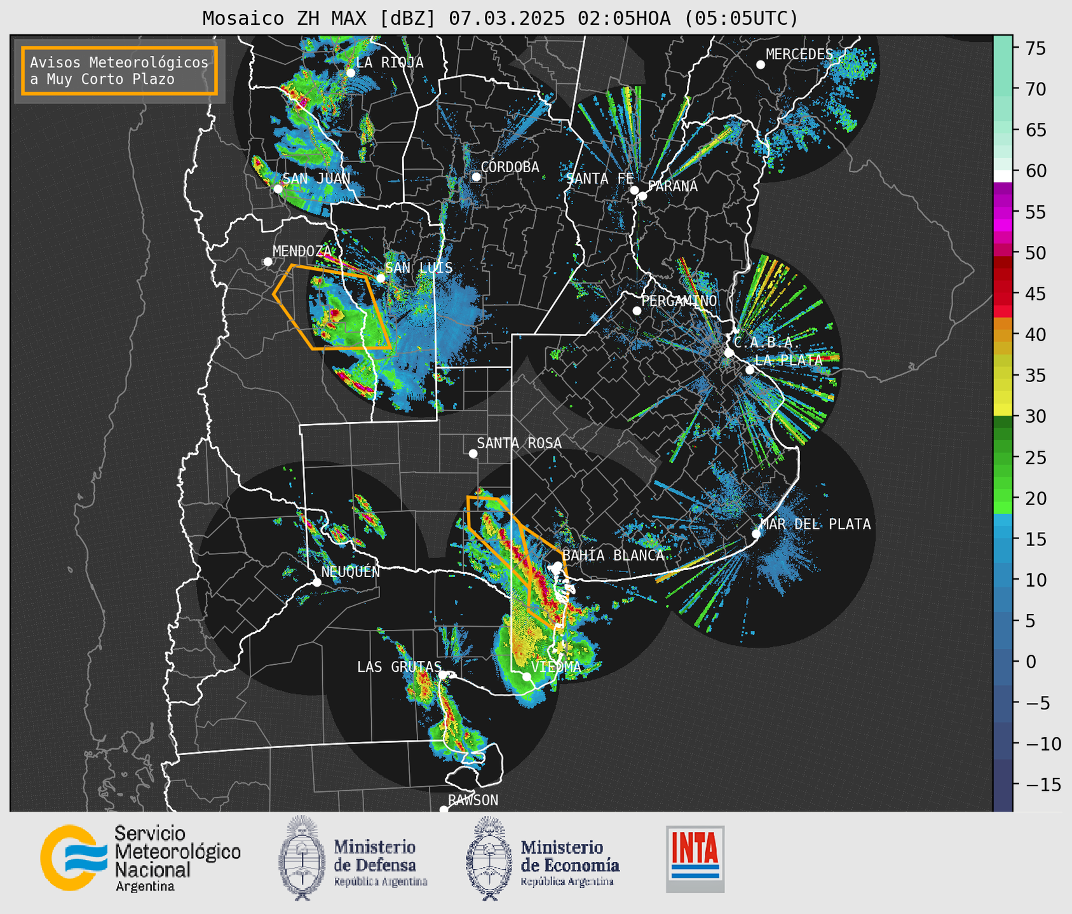Click the orange warning polygon near San Luis
1072x914 pixels.
click(x=331, y=307)
